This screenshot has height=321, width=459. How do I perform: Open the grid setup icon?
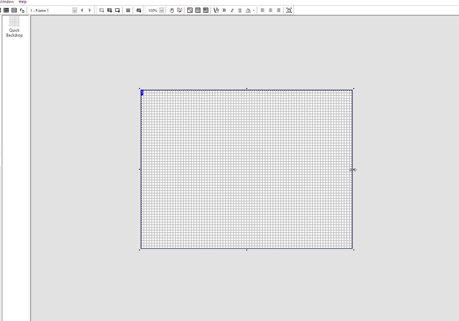click(x=190, y=10)
